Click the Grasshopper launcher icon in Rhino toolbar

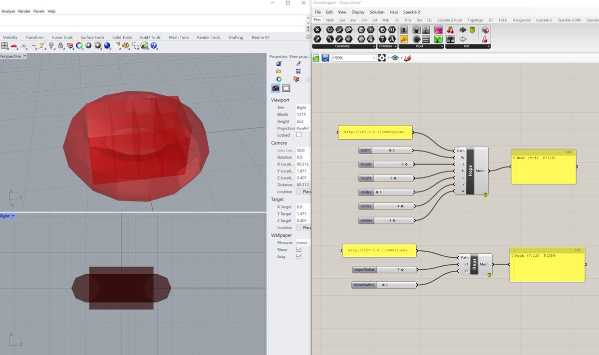[144, 45]
